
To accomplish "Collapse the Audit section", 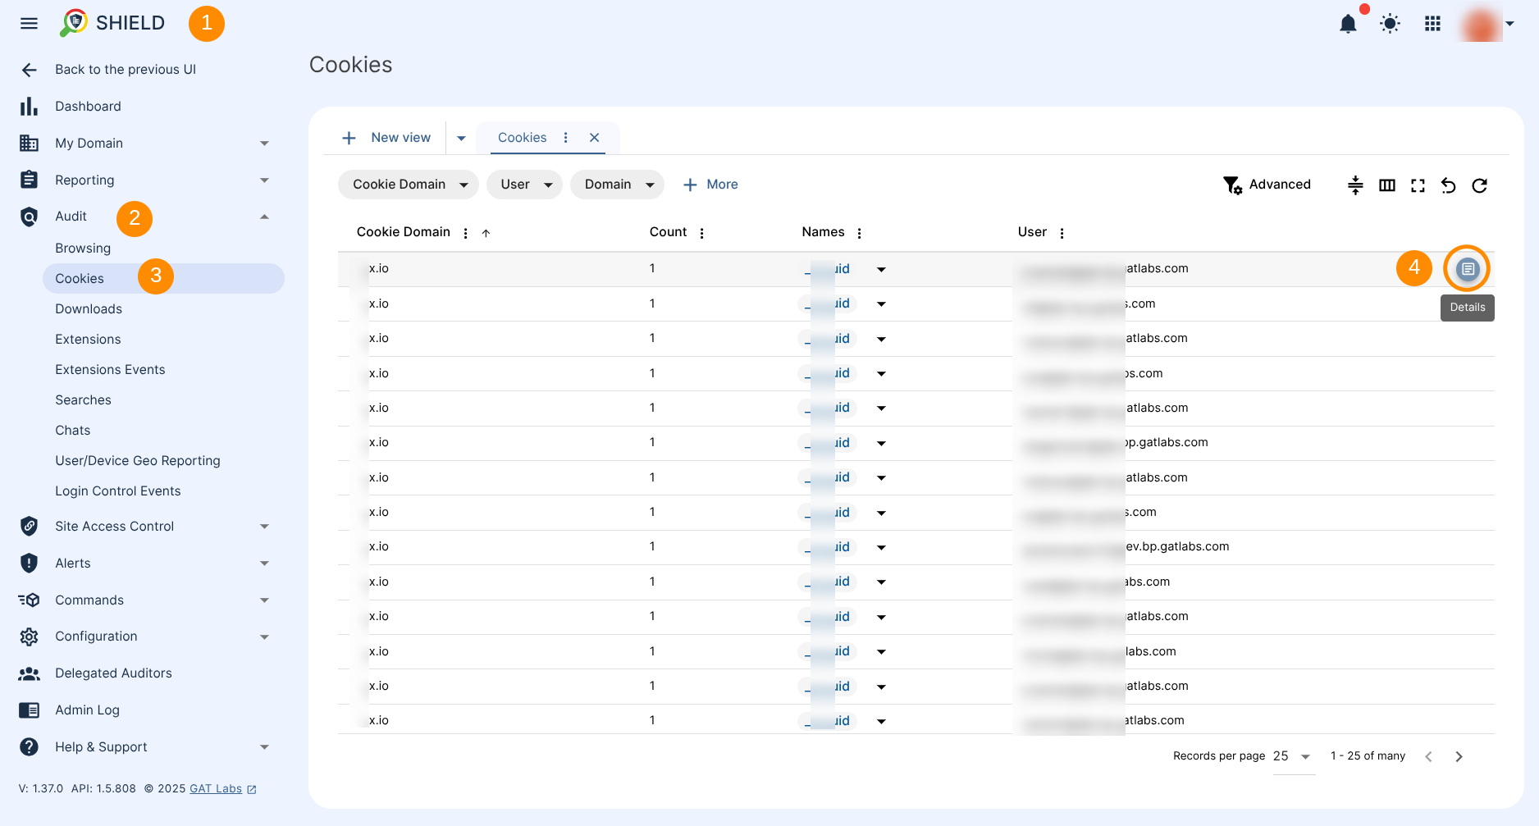I will pyautogui.click(x=264, y=217).
